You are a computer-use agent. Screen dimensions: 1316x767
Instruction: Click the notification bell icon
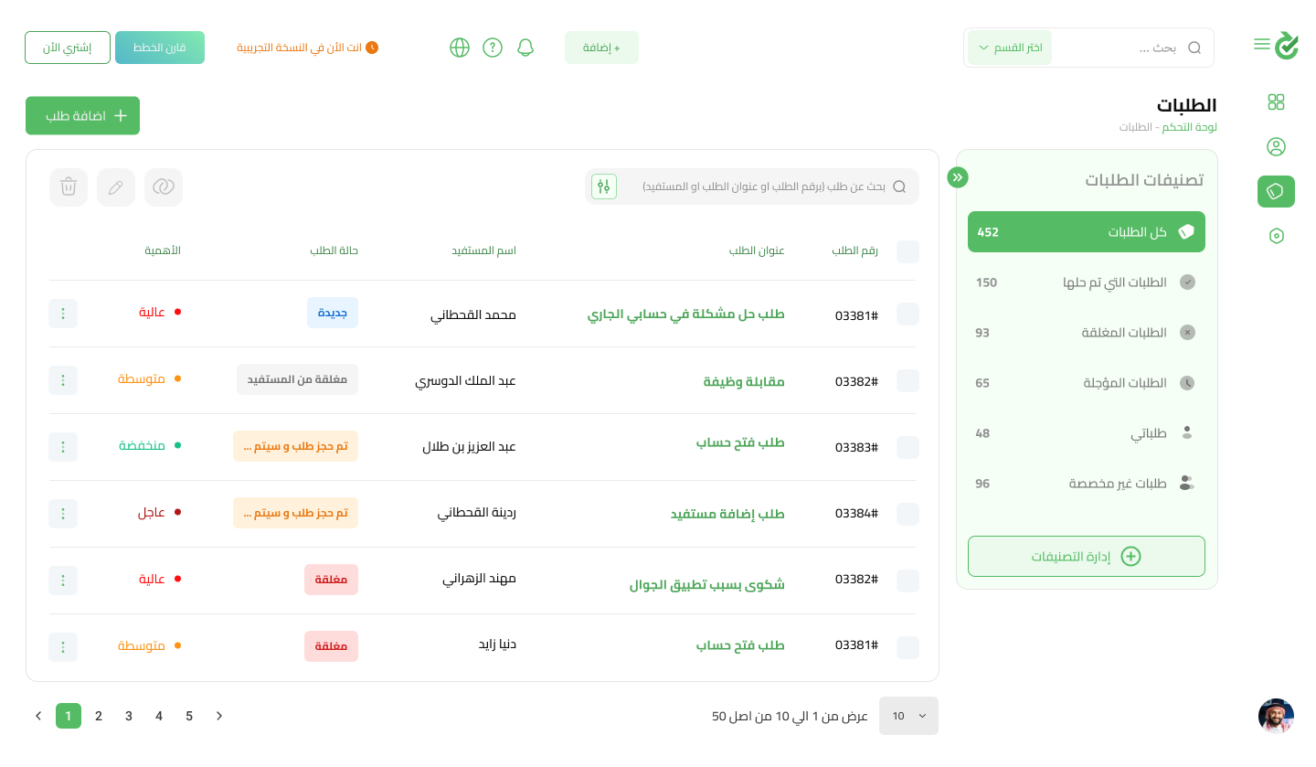click(525, 48)
